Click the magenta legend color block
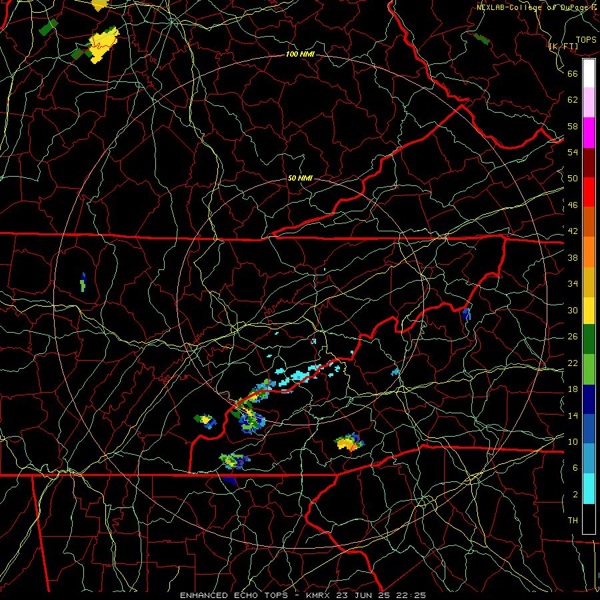 589,133
